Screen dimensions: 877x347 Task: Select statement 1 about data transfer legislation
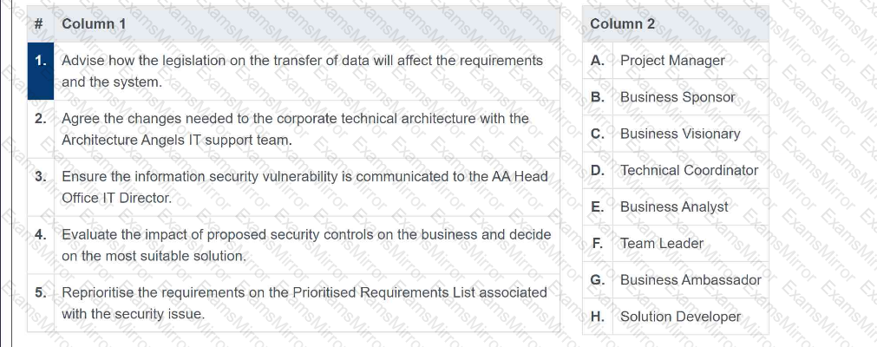302,71
